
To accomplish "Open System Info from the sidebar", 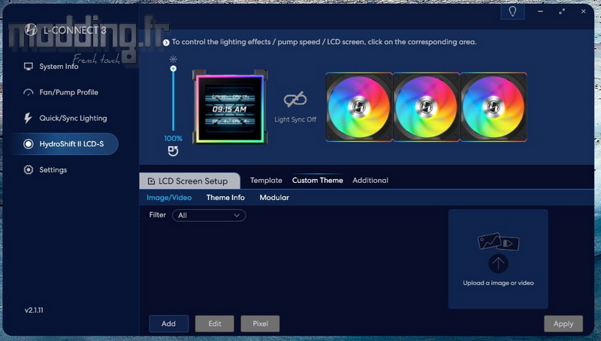I will [x=59, y=67].
